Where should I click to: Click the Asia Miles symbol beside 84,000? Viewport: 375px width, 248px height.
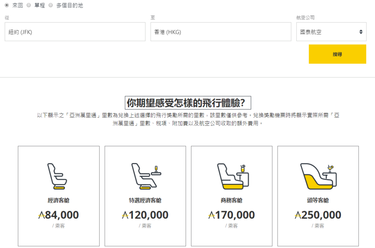click(42, 215)
